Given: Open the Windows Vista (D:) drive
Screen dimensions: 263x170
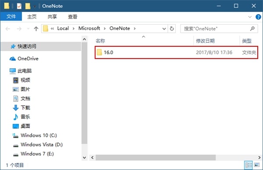Looking at the screenshot, I should [42, 144].
